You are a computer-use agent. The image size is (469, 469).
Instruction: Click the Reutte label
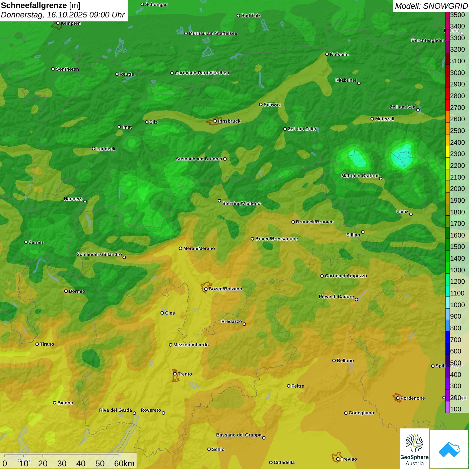click(127, 74)
